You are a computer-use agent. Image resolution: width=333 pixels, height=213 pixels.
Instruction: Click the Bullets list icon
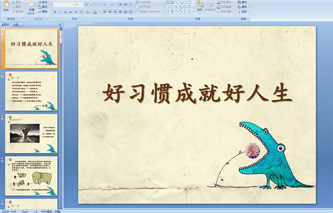(105, 5)
